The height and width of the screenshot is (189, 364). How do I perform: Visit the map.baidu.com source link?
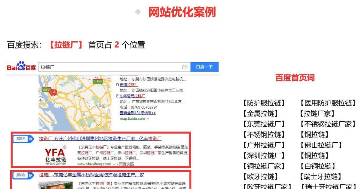click(132, 118)
